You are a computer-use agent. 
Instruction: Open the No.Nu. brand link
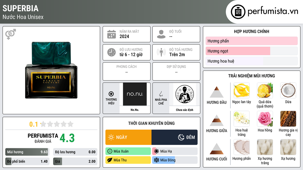point(135,110)
